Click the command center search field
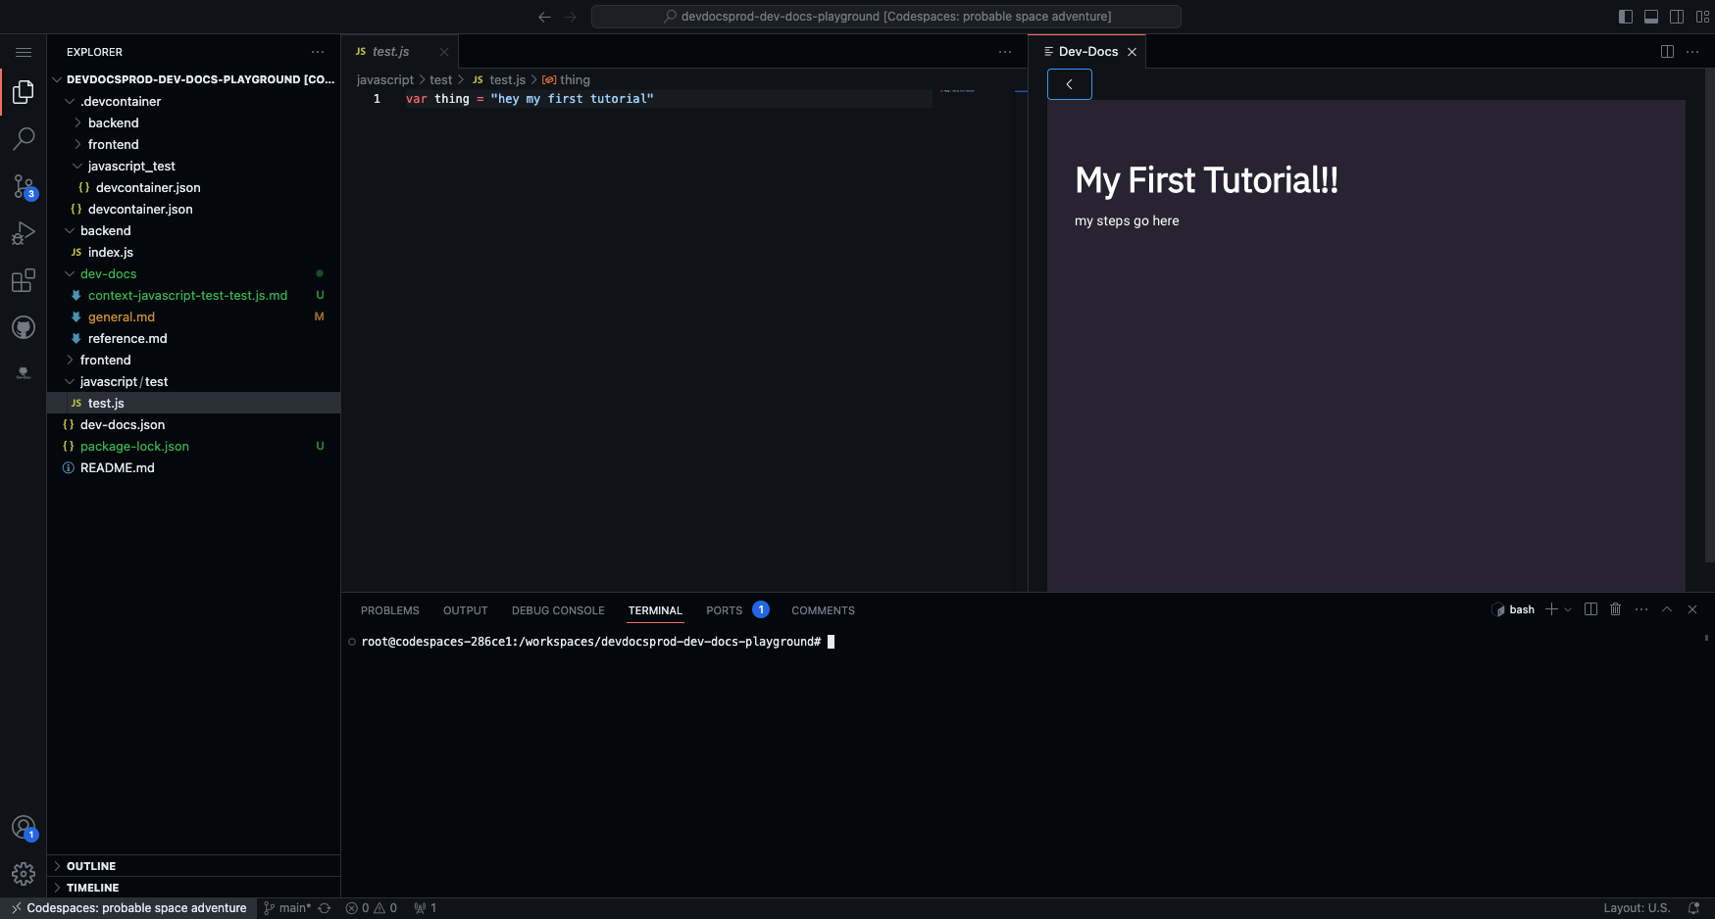1715x919 pixels. (885, 17)
